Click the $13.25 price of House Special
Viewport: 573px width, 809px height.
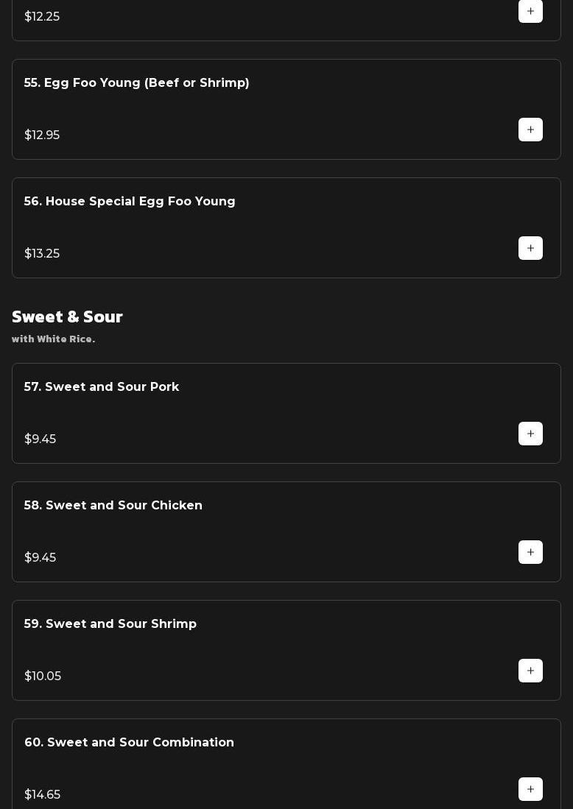pyautogui.click(x=42, y=254)
